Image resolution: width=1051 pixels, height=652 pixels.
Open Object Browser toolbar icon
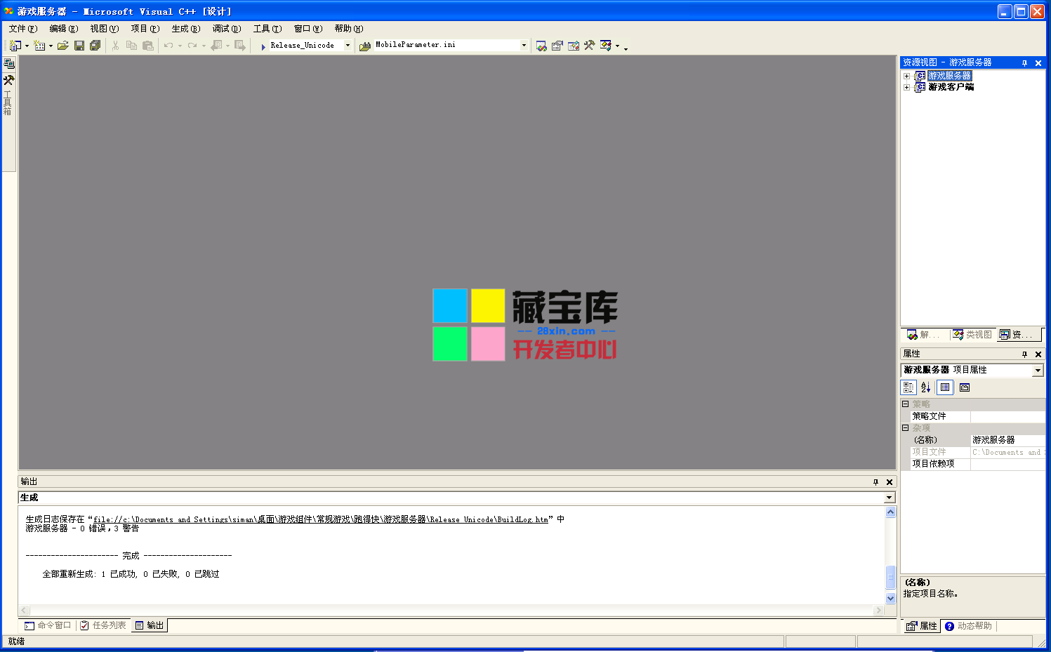(574, 46)
